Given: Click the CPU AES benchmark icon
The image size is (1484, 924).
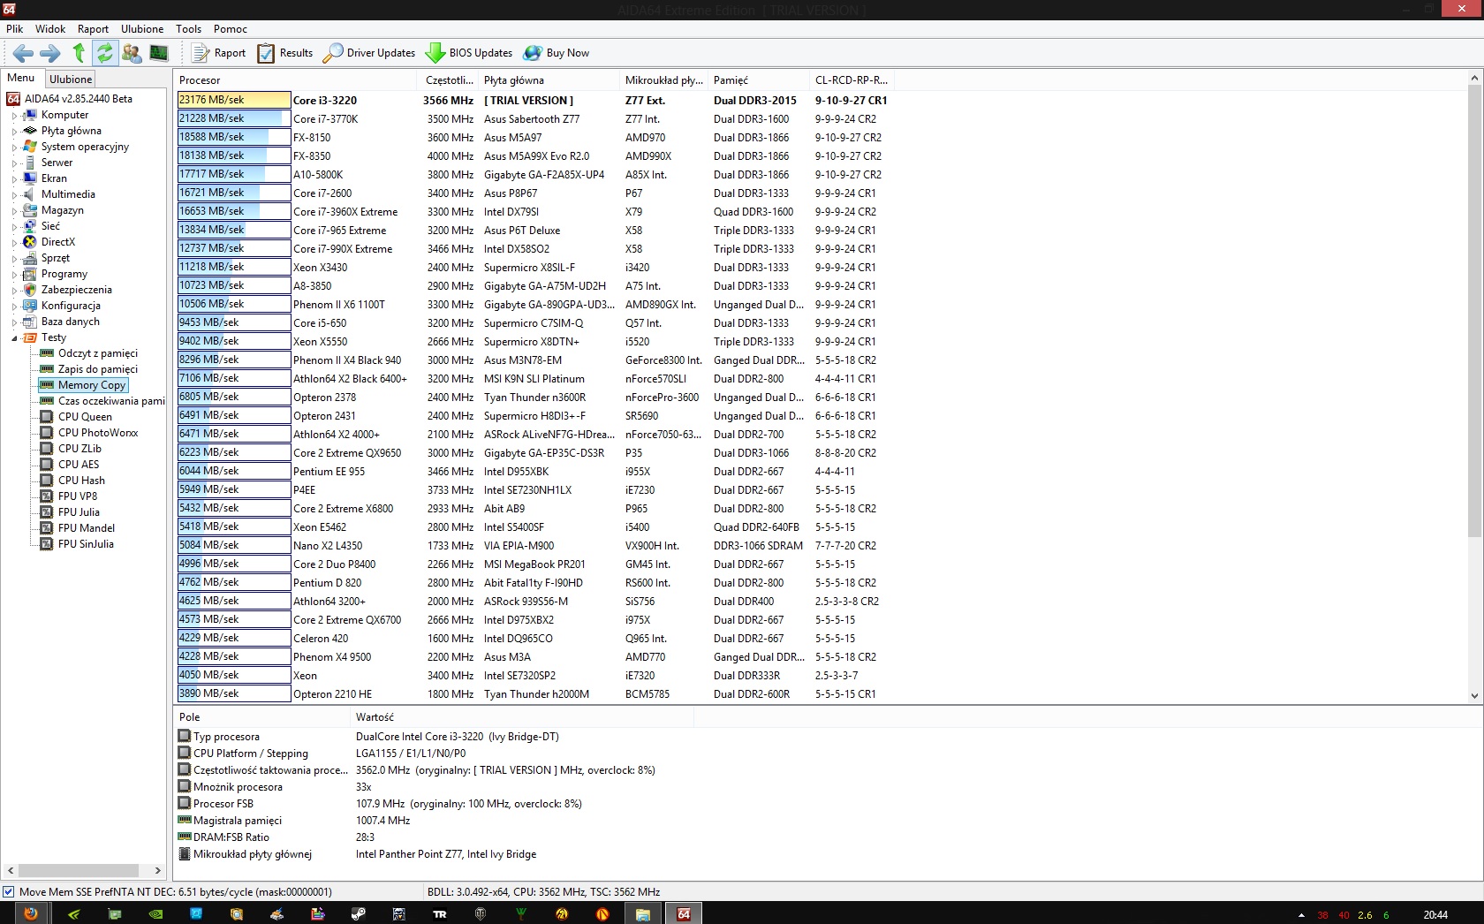Looking at the screenshot, I should tap(47, 465).
